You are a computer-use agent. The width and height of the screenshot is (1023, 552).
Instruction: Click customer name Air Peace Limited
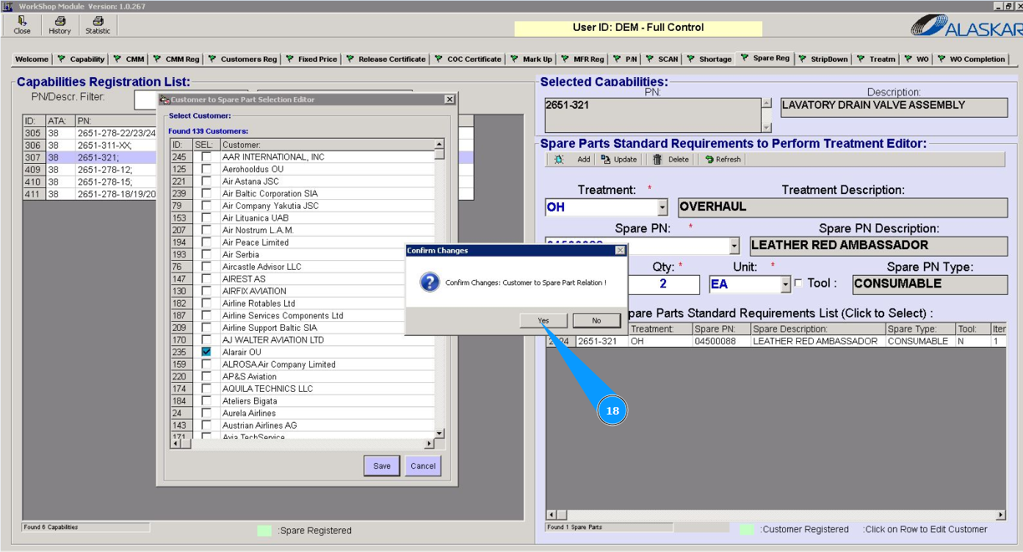click(256, 243)
